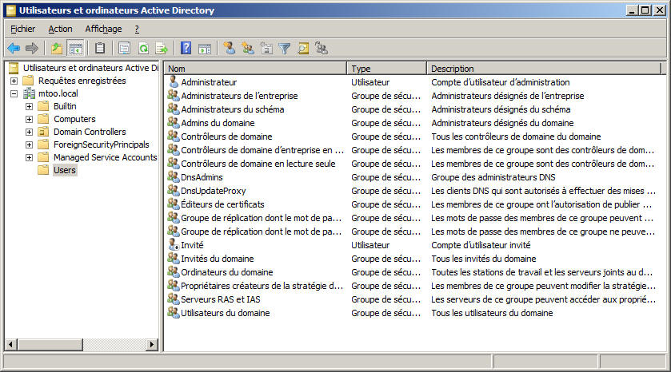Click the Serveurs RAS et IAS group icon
The width and height of the screenshot is (671, 372).
(x=174, y=299)
